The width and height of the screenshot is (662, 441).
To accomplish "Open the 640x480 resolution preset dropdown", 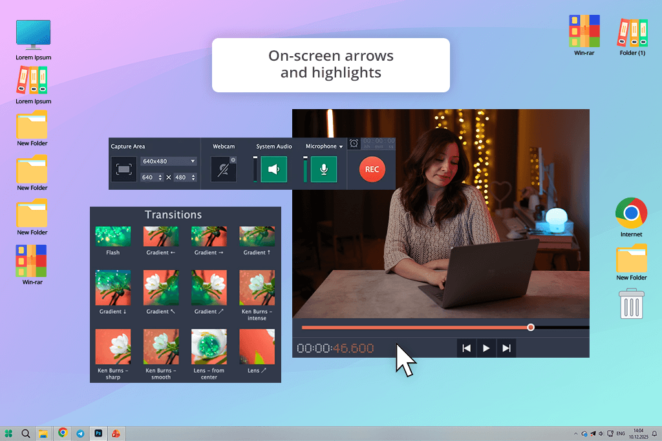I will pos(169,161).
